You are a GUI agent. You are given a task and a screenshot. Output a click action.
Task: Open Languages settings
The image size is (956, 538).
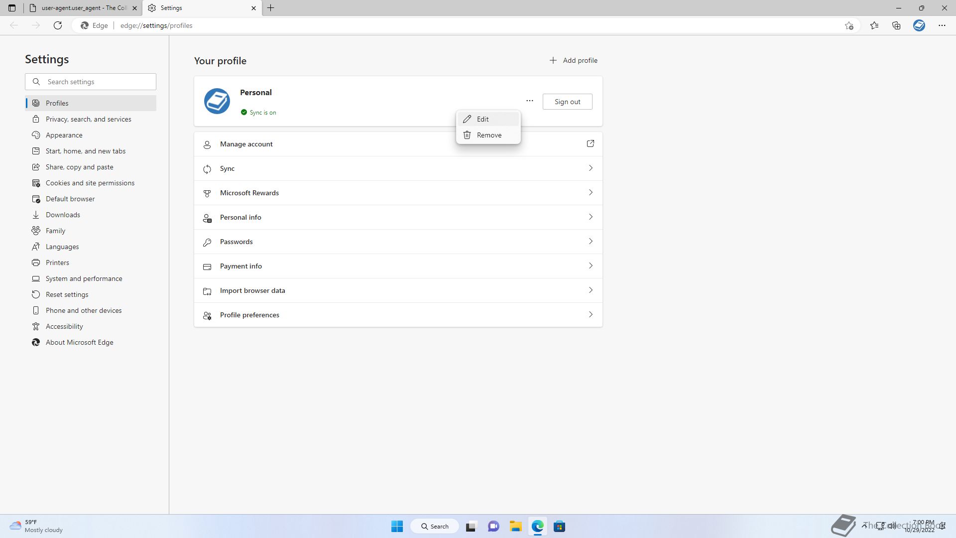pyautogui.click(x=91, y=247)
